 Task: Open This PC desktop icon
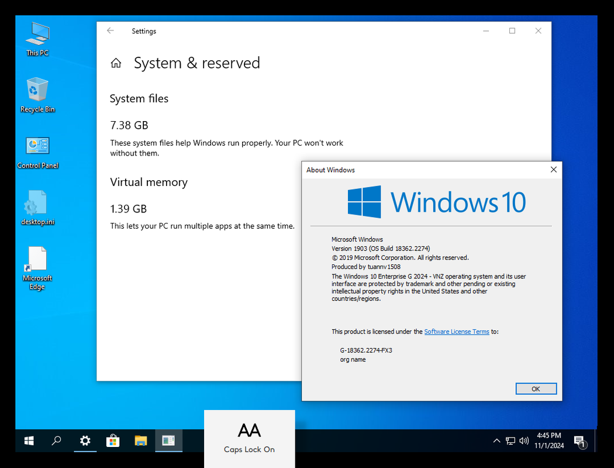click(x=37, y=39)
